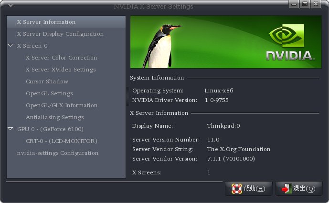The height and width of the screenshot is (203, 329).
Task: Maximize the NVIDIA X Server Settings window
Action: (305, 4)
